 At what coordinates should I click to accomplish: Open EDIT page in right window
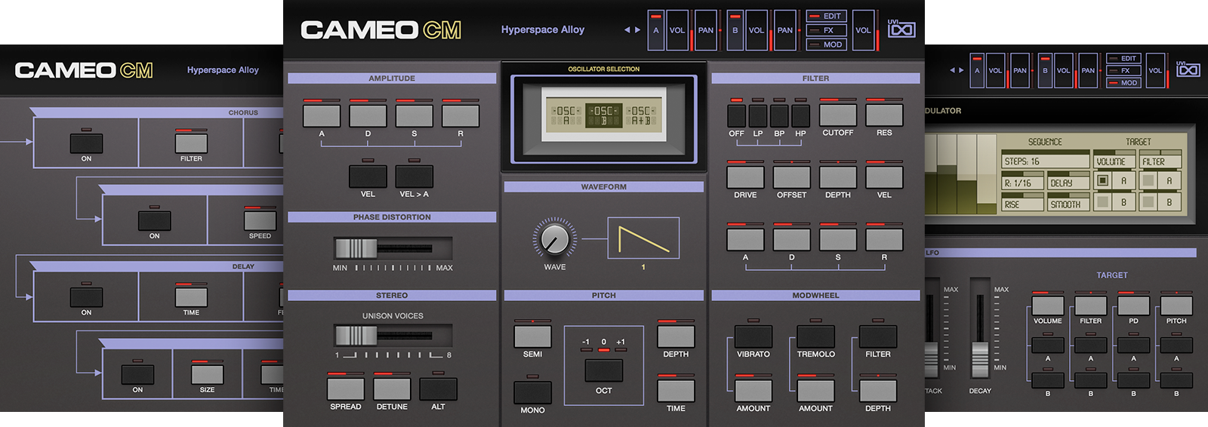(1123, 58)
